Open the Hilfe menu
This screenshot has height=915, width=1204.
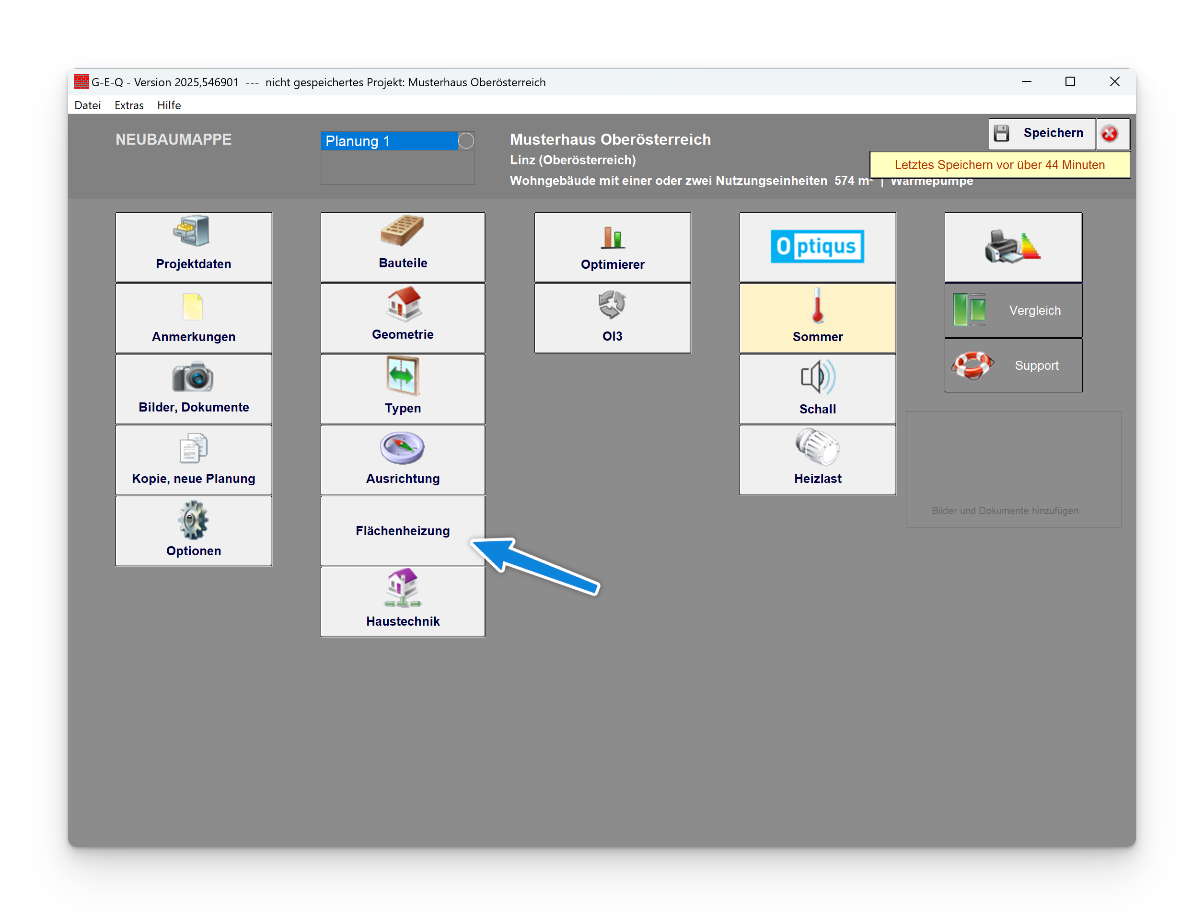click(x=169, y=105)
